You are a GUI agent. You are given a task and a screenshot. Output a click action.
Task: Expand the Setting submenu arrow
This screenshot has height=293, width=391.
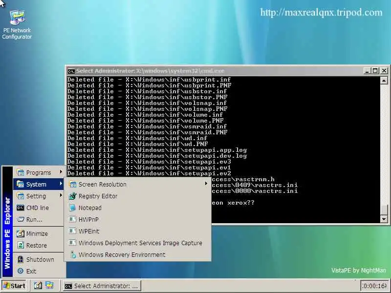(x=61, y=195)
